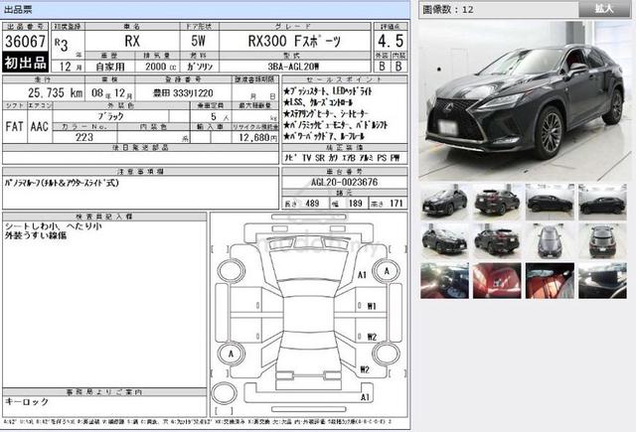Click the color number 223

[84, 137]
